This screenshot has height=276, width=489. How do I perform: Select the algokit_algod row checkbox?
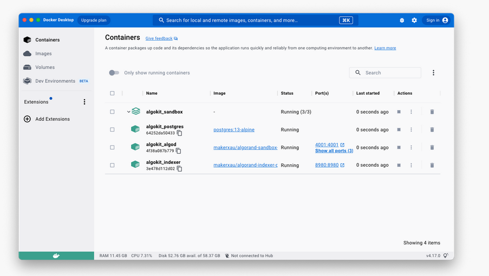coord(112,147)
